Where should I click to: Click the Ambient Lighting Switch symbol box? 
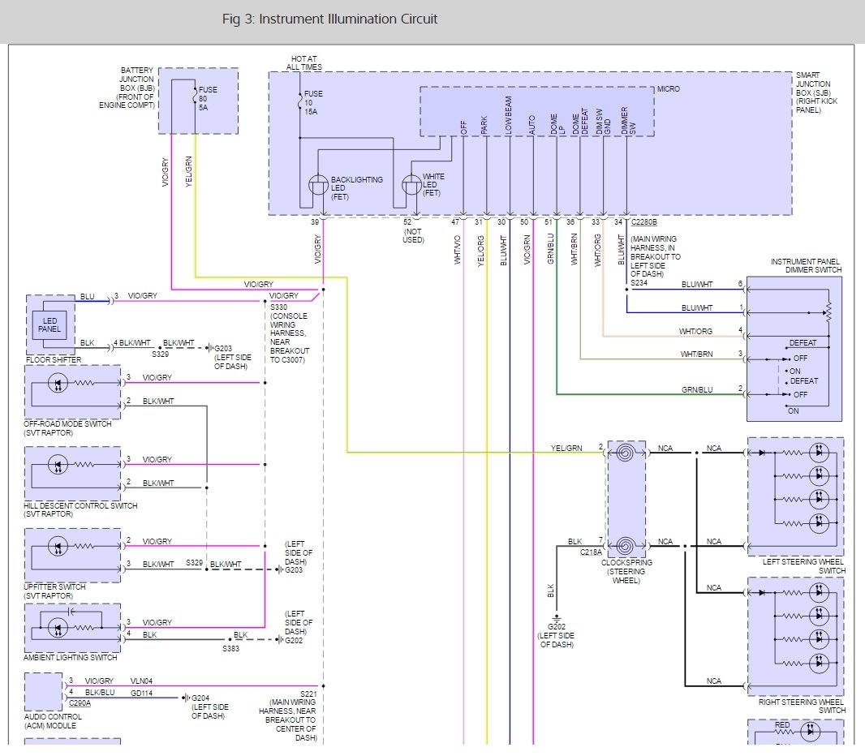[x=72, y=629]
